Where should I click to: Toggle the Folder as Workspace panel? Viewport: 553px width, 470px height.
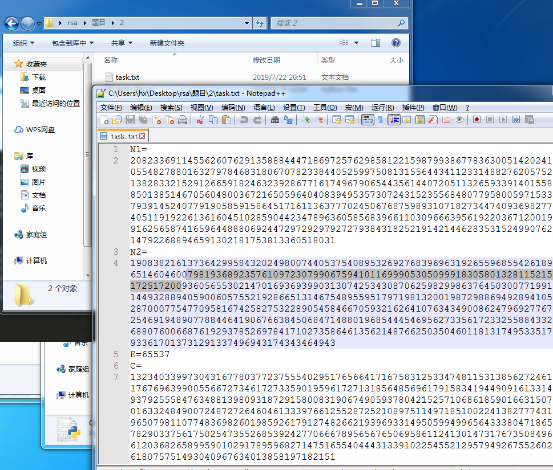tap(446, 120)
